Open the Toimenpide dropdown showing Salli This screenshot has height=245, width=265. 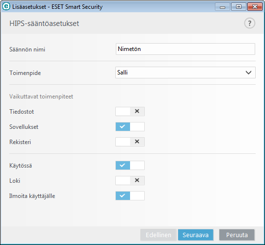tap(185, 73)
